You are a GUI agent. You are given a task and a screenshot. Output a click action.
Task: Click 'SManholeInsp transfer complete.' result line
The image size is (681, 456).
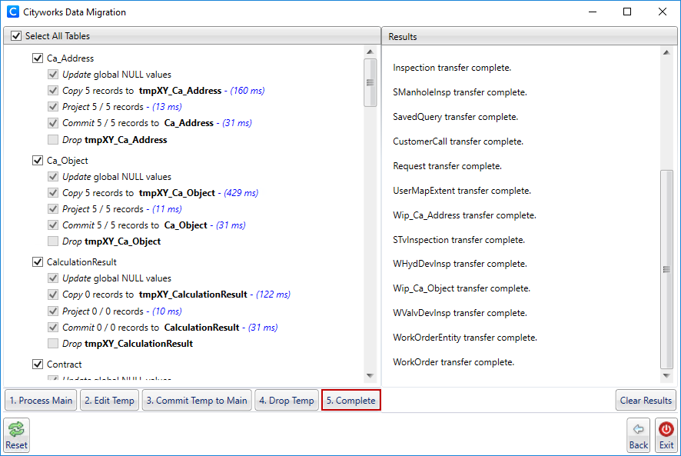coord(460,92)
